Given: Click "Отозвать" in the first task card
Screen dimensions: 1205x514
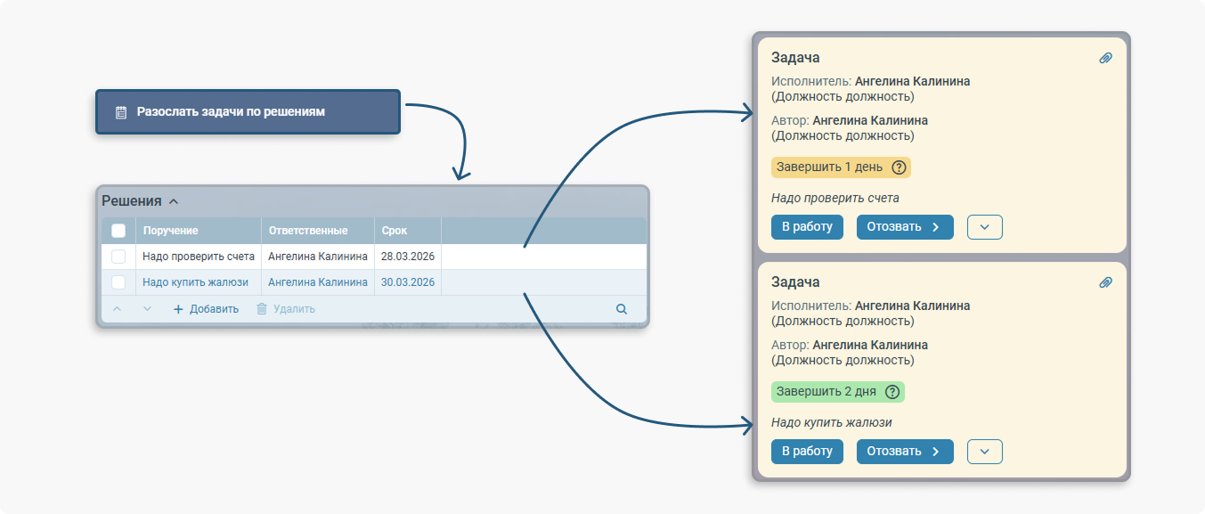Looking at the screenshot, I should 904,227.
